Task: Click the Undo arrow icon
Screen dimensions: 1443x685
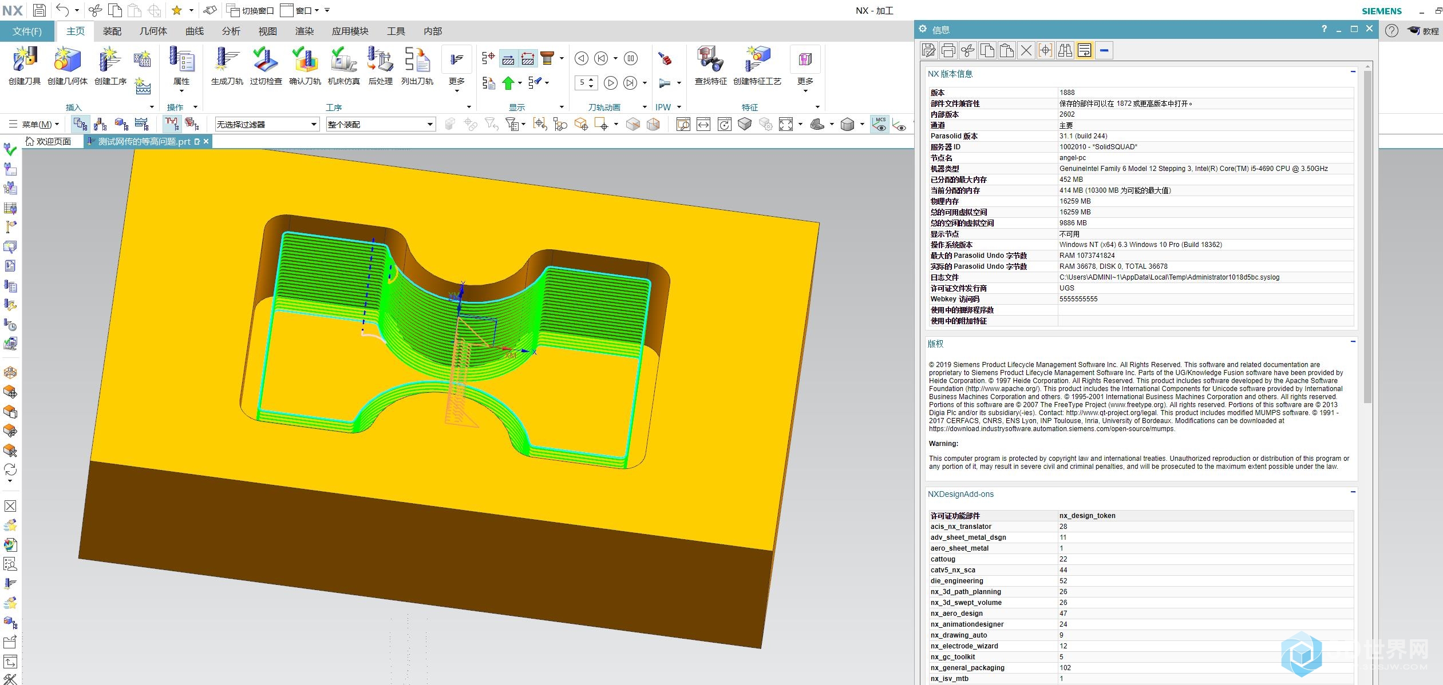Action: click(62, 10)
